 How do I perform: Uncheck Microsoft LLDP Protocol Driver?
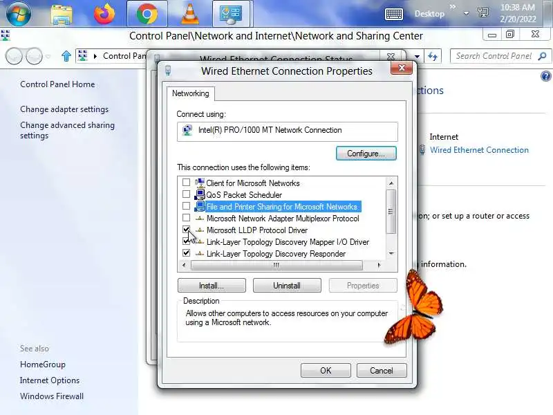tap(186, 230)
